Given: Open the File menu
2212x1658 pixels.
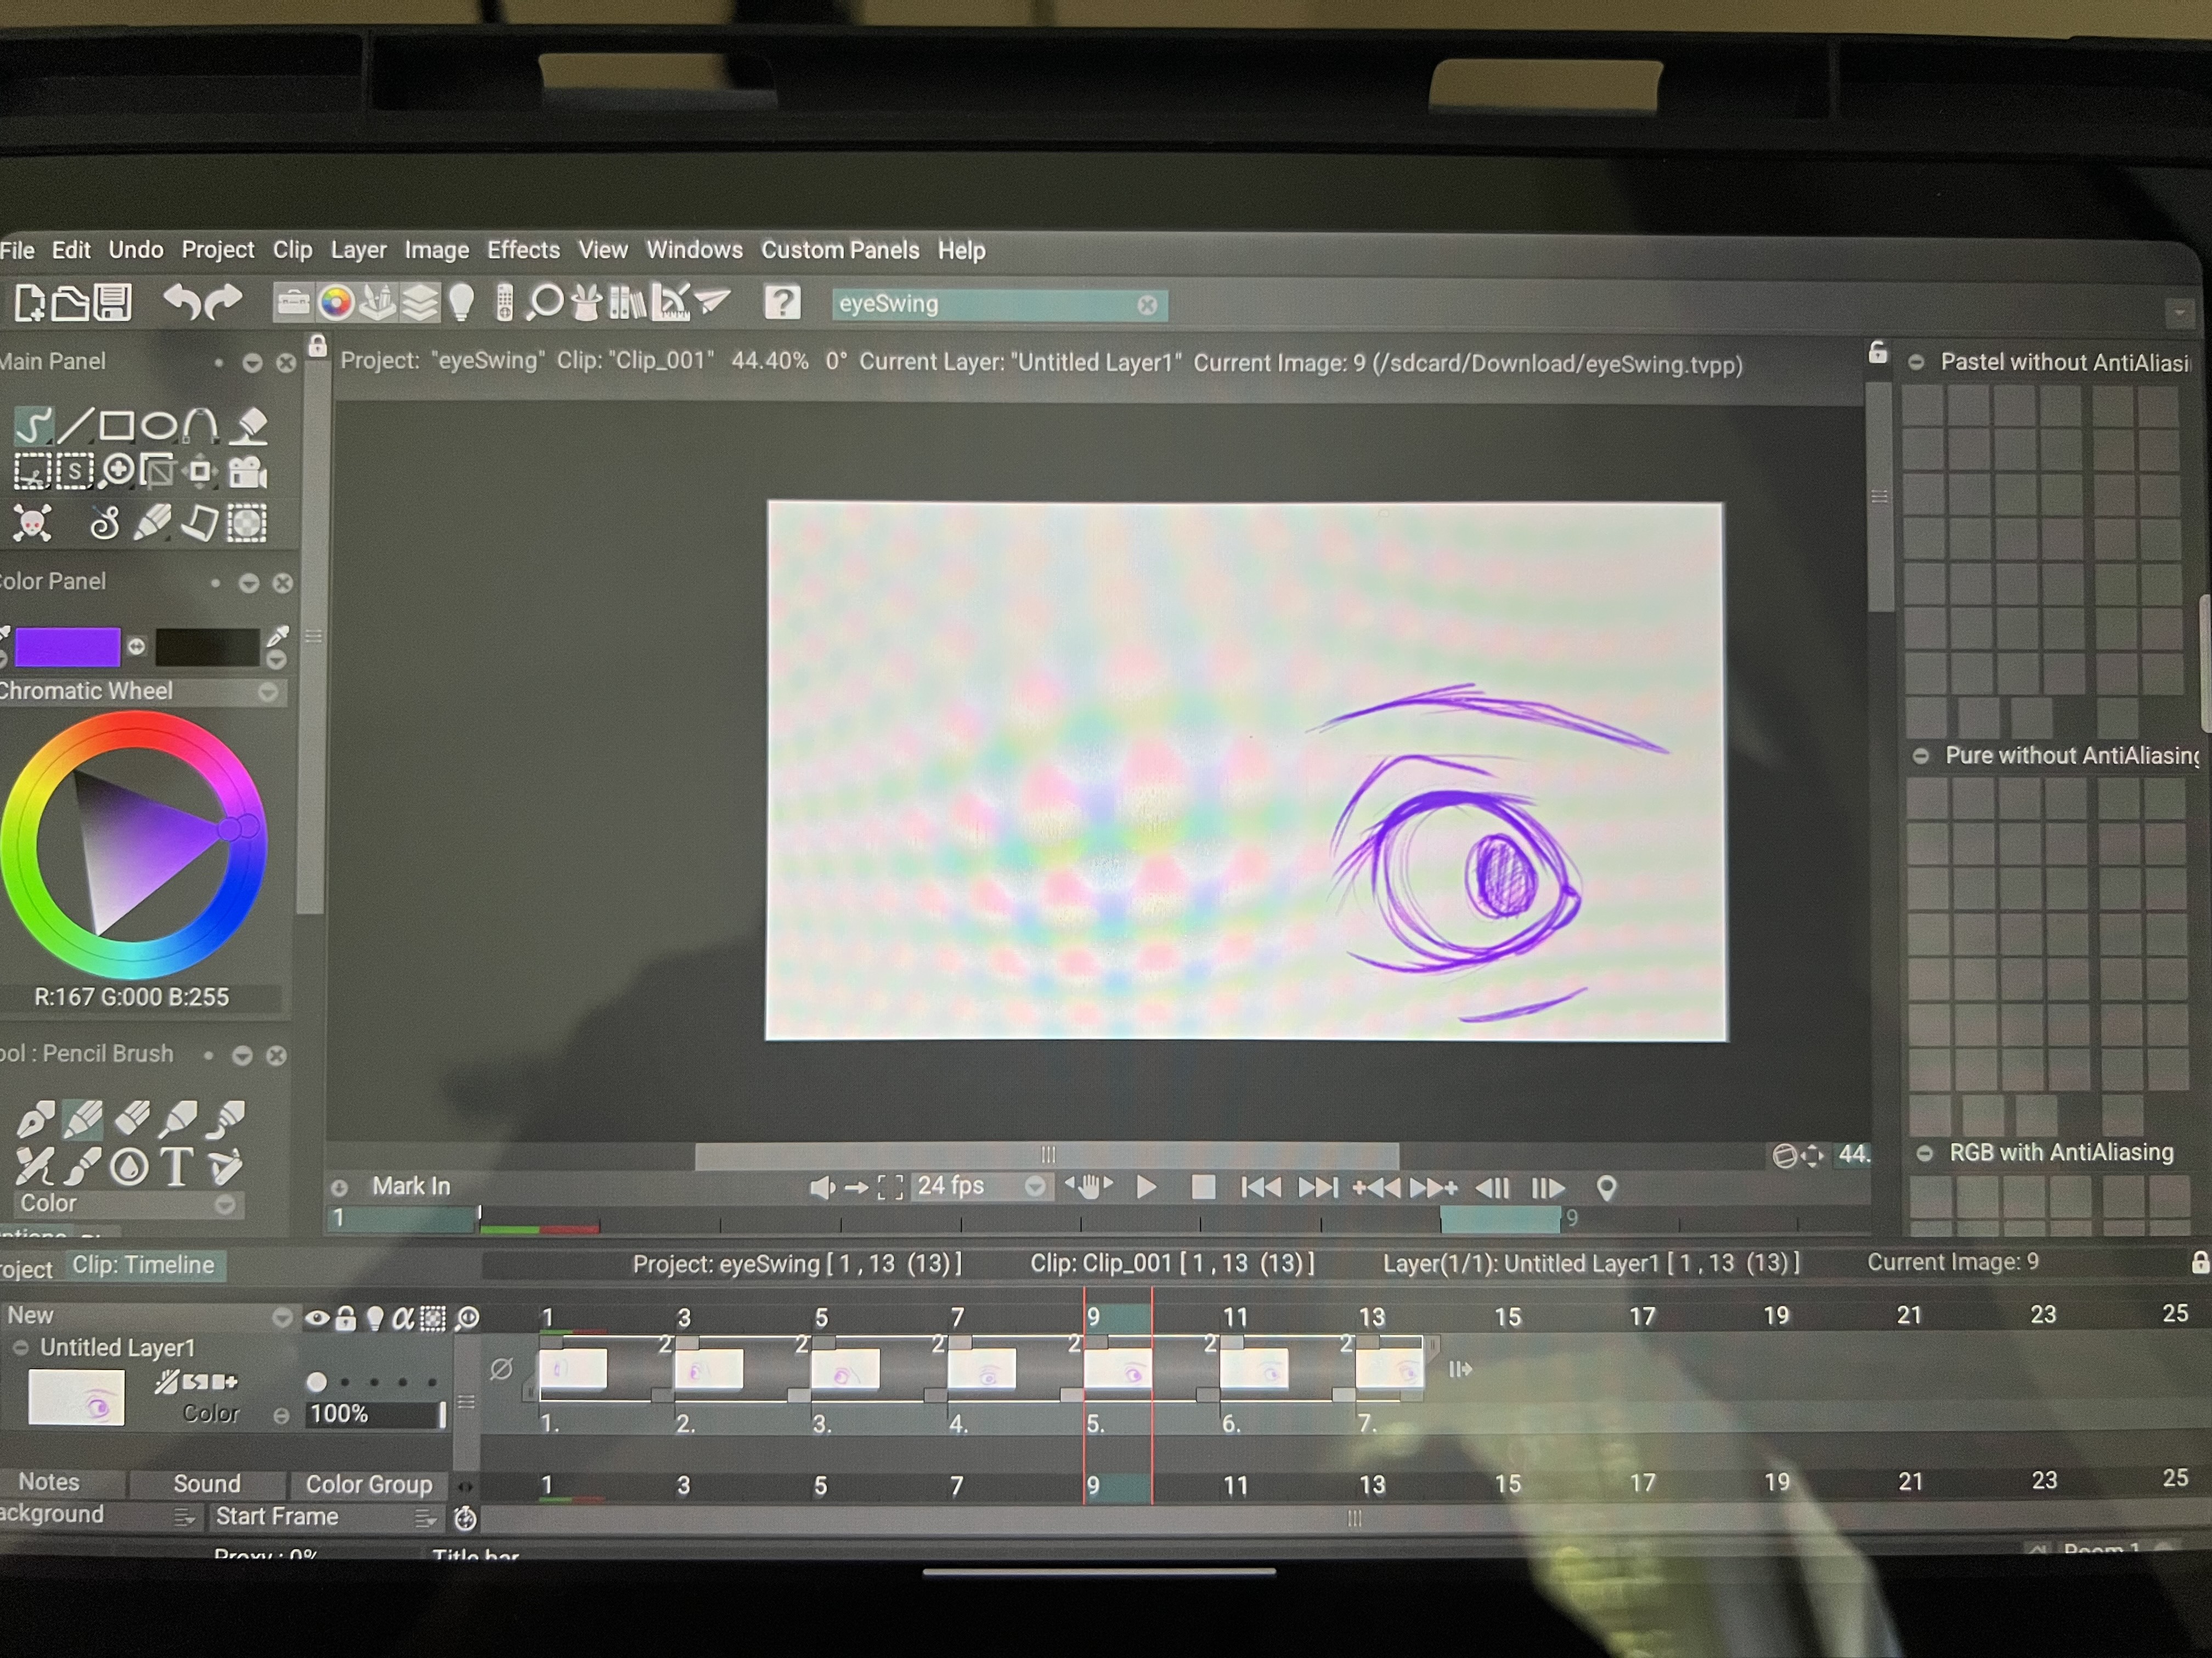Looking at the screenshot, I should pyautogui.click(x=17, y=250).
